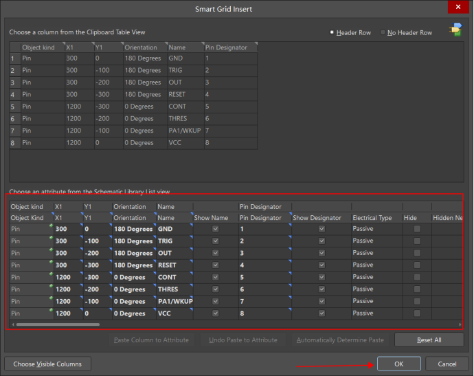Open Choose Visible Columns
This screenshot has height=376, width=474.
point(48,364)
